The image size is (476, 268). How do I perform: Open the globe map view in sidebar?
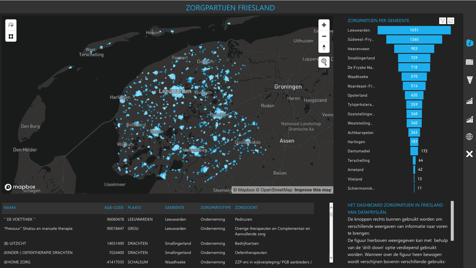[469, 137]
